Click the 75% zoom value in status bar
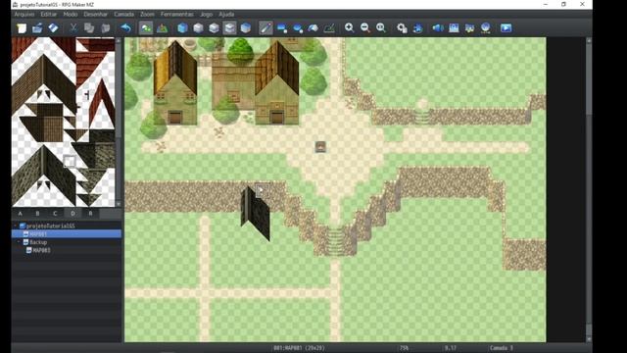Viewport: 627px width, 353px height. point(405,348)
